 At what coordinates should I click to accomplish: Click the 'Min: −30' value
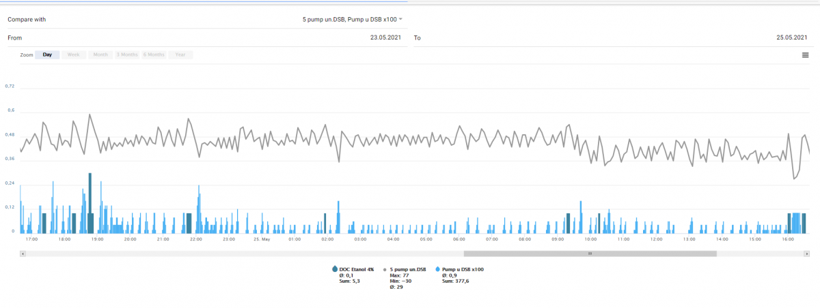401,281
